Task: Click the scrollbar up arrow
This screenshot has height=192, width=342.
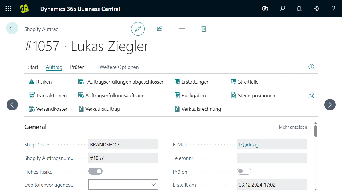Action: click(315, 123)
